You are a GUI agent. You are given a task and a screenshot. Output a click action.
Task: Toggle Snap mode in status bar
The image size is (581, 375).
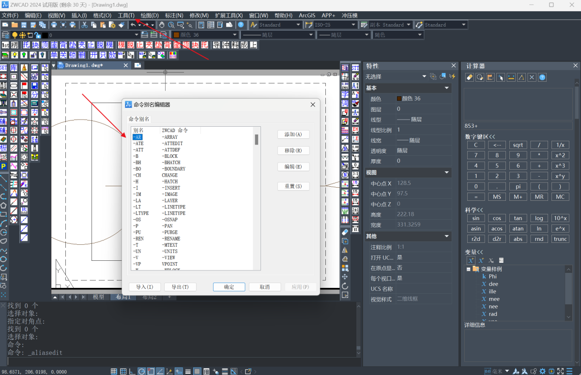(x=114, y=371)
